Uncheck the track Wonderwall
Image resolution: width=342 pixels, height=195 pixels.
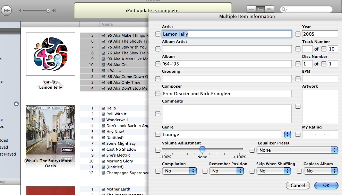[x=103, y=120]
